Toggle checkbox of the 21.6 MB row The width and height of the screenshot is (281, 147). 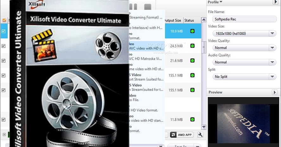pos(3,61)
